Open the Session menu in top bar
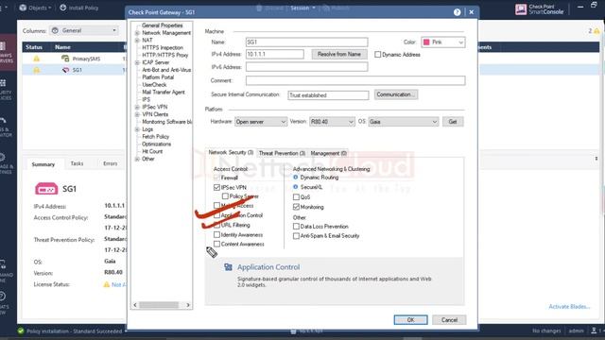The height and width of the screenshot is (340, 605). (x=302, y=8)
